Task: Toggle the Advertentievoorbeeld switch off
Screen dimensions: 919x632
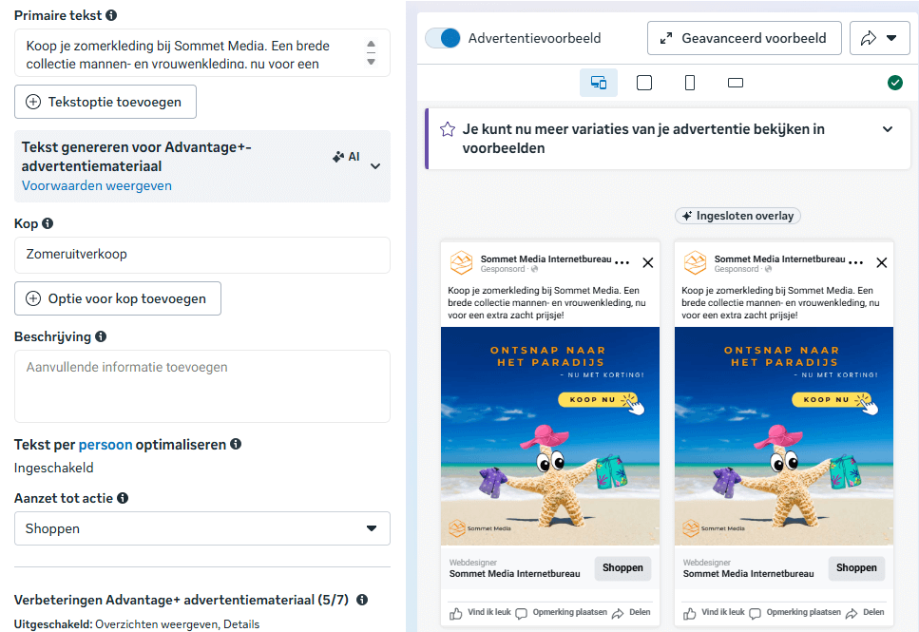Action: pos(443,38)
